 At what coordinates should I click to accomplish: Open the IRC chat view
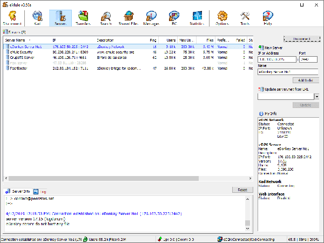174,18
